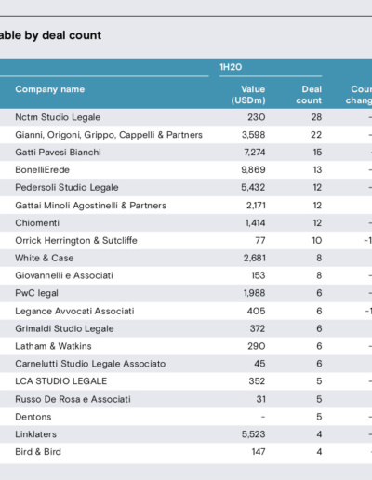
Task: Select Gianni, Origoni, Grippo, Cappelli & Partners
Action: tap(109, 135)
